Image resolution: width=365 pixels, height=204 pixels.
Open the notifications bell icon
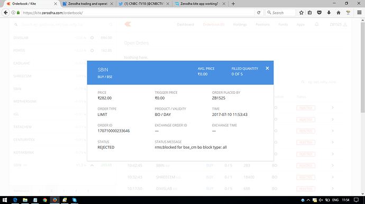(x=316, y=24)
